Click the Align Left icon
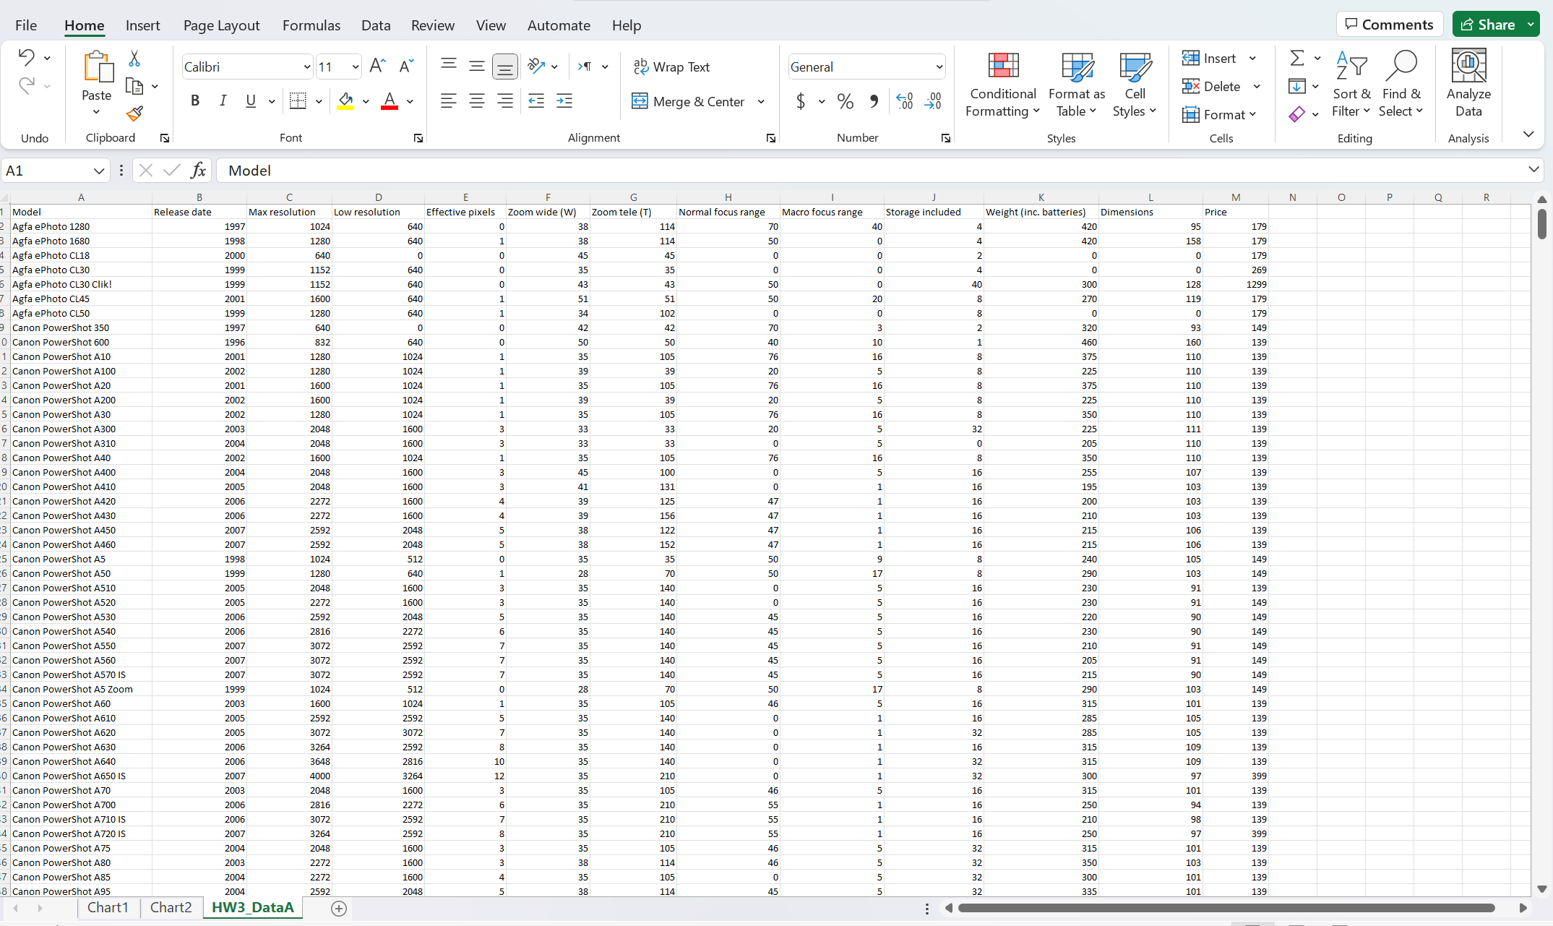 pyautogui.click(x=449, y=101)
